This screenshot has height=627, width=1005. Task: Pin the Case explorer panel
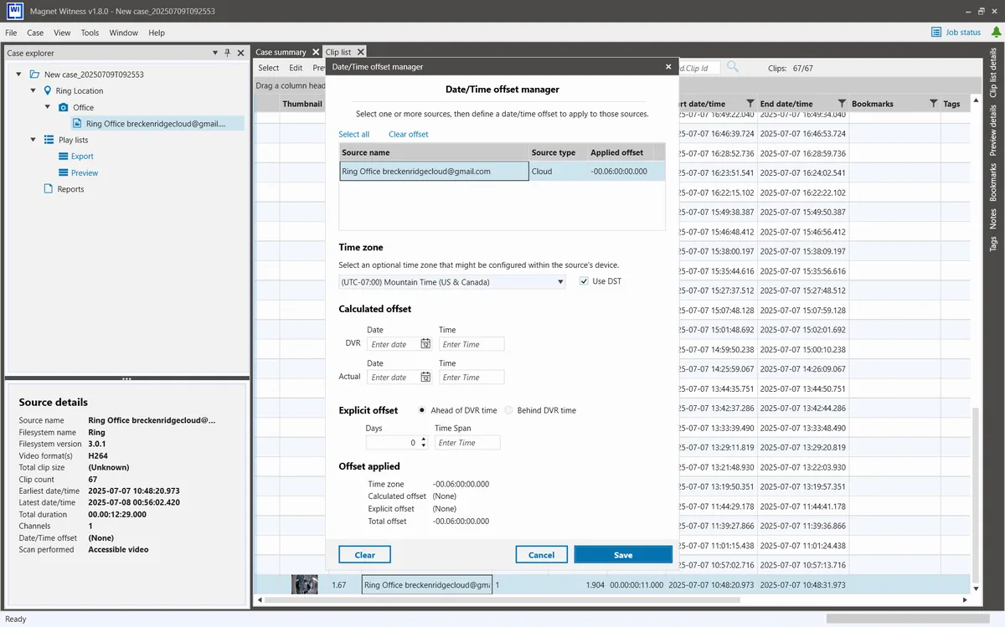(228, 53)
